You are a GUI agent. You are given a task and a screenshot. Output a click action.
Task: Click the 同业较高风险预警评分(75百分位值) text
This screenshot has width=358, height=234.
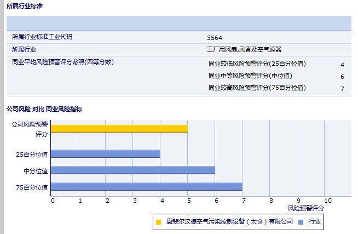pyautogui.click(x=257, y=88)
